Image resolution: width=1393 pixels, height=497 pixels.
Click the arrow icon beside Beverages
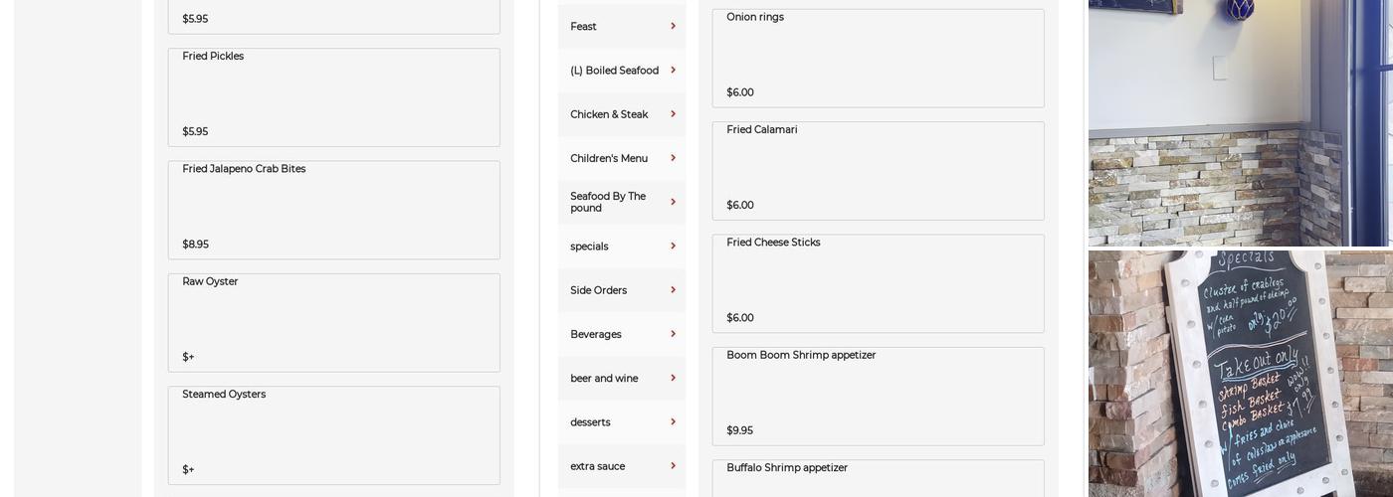673,334
